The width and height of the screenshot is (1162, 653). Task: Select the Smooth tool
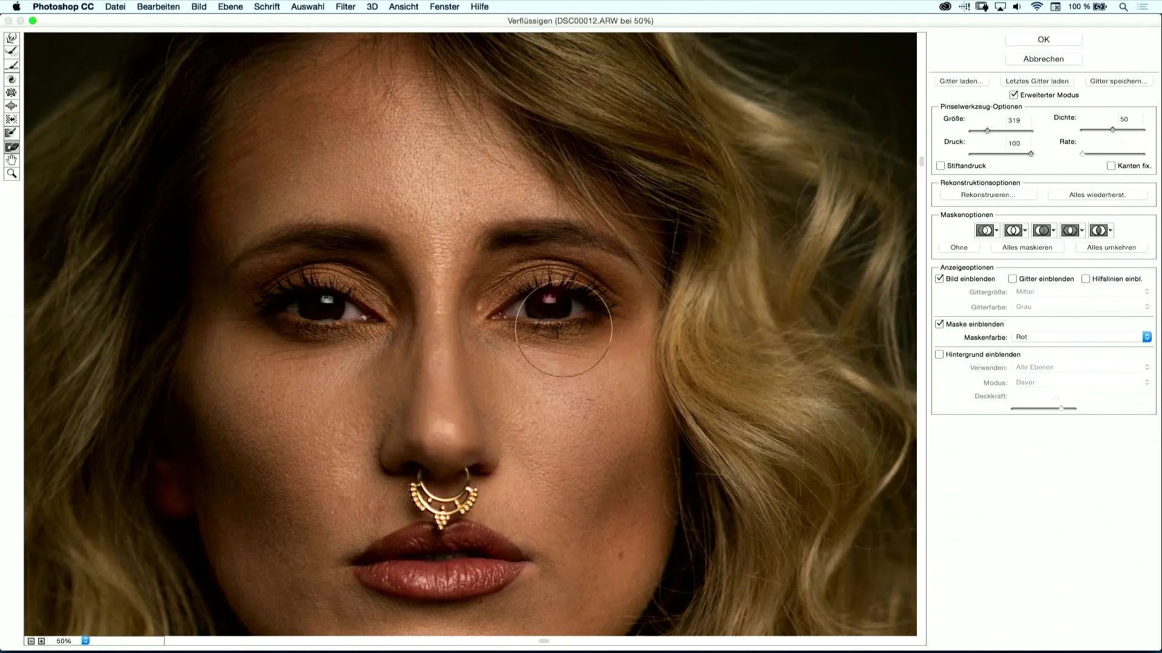11,65
